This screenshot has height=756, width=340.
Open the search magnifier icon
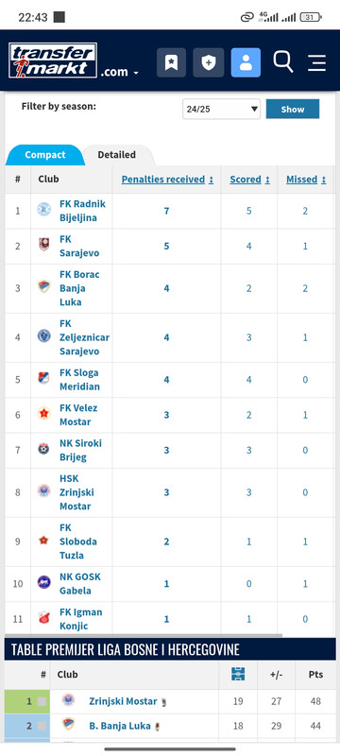(x=283, y=61)
